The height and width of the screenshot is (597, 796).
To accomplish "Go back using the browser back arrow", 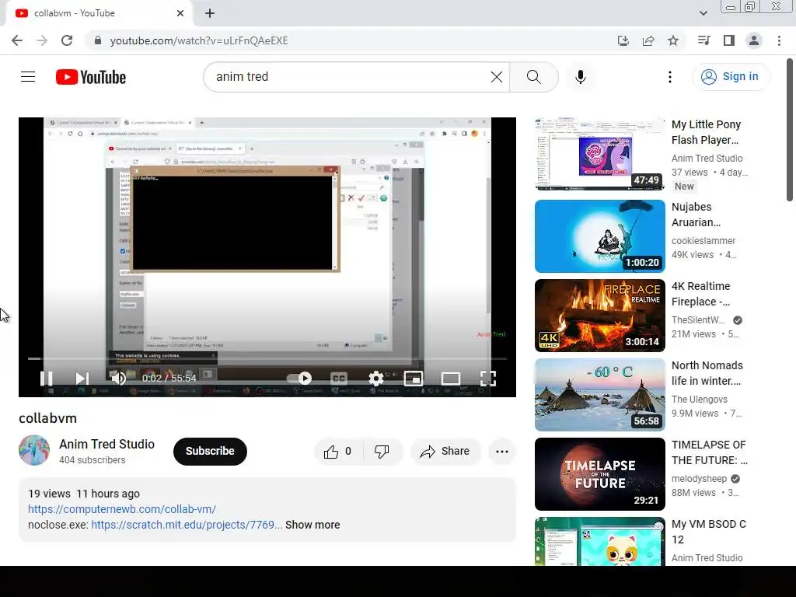I will pyautogui.click(x=17, y=40).
